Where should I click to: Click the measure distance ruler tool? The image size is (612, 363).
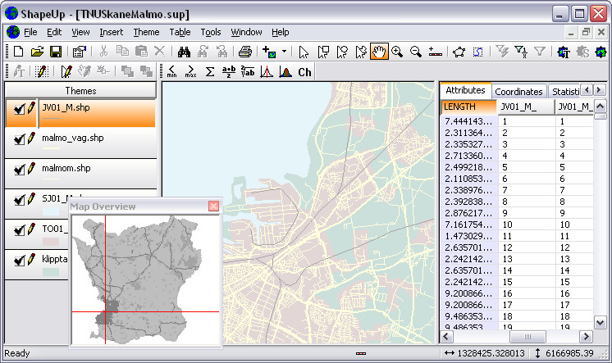pos(435,52)
